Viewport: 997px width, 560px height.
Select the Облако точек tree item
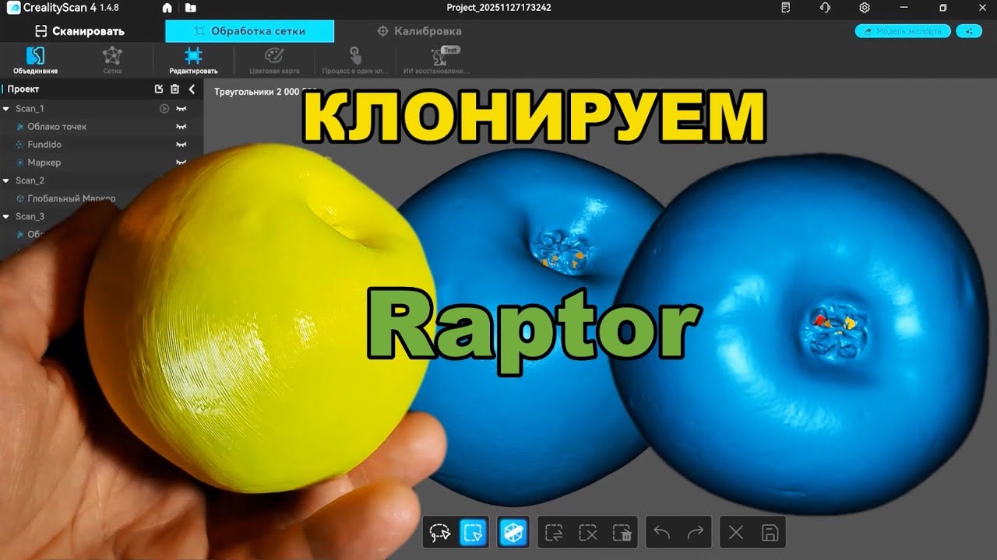pos(56,127)
